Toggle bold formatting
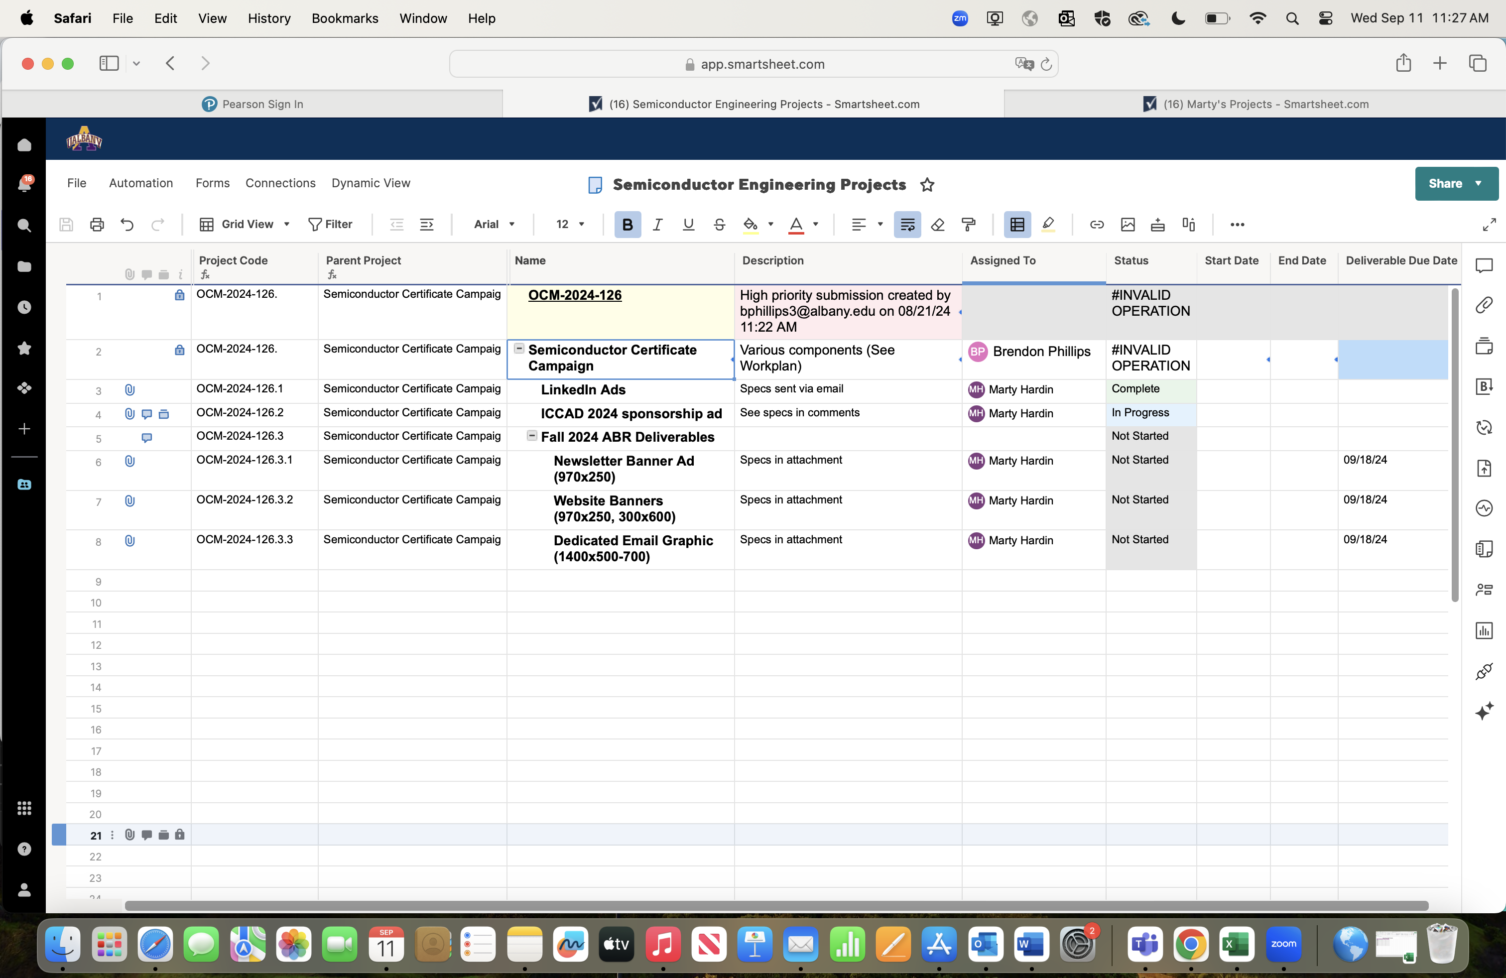The height and width of the screenshot is (978, 1506). pyautogui.click(x=627, y=225)
